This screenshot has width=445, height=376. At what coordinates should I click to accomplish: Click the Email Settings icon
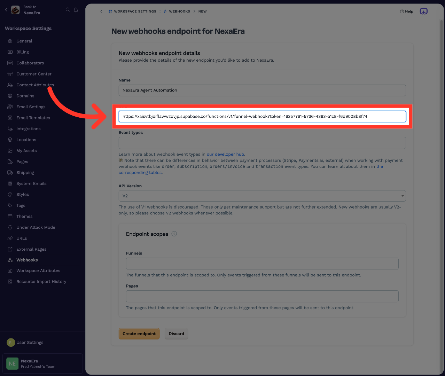[x=10, y=107]
